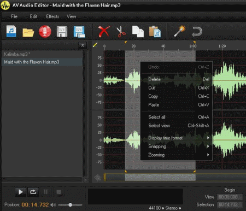Click the View begin time field
Screen dimensions: 246x211
pyautogui.click(x=230, y=197)
